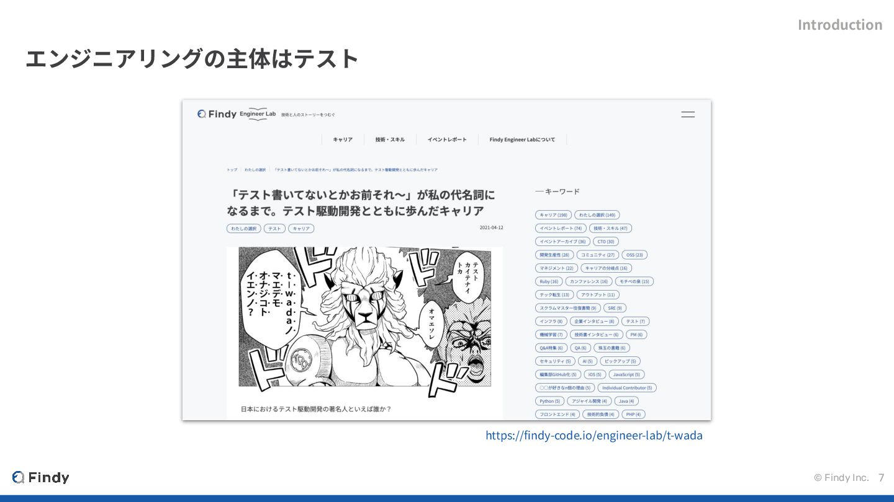The width and height of the screenshot is (894, 502).
Task: Select the キャリアの分岐点 (16) keyword tag
Action: click(x=606, y=268)
